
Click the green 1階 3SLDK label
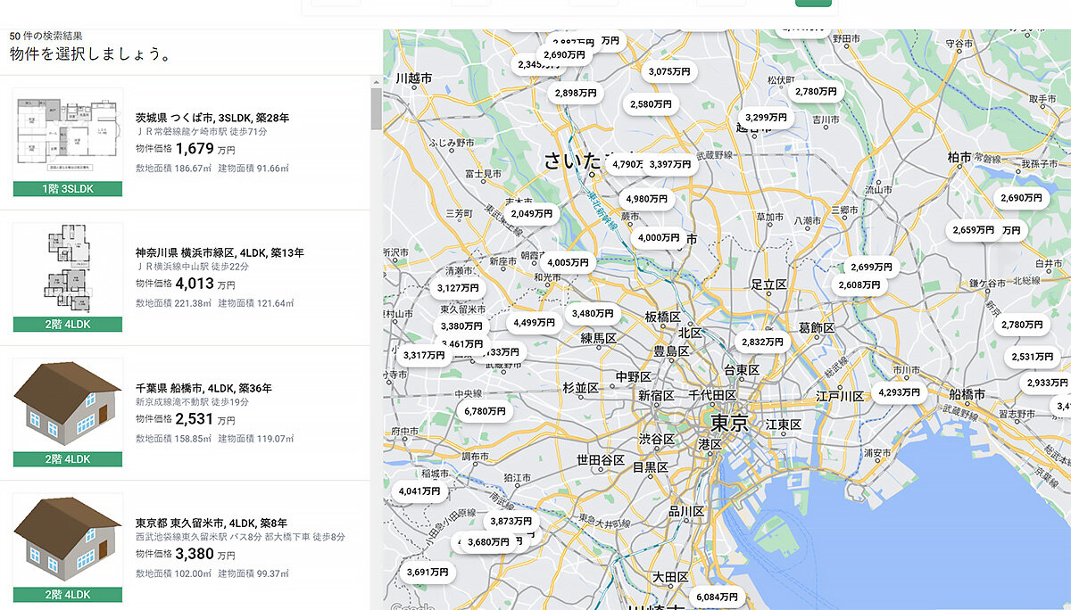click(68, 189)
